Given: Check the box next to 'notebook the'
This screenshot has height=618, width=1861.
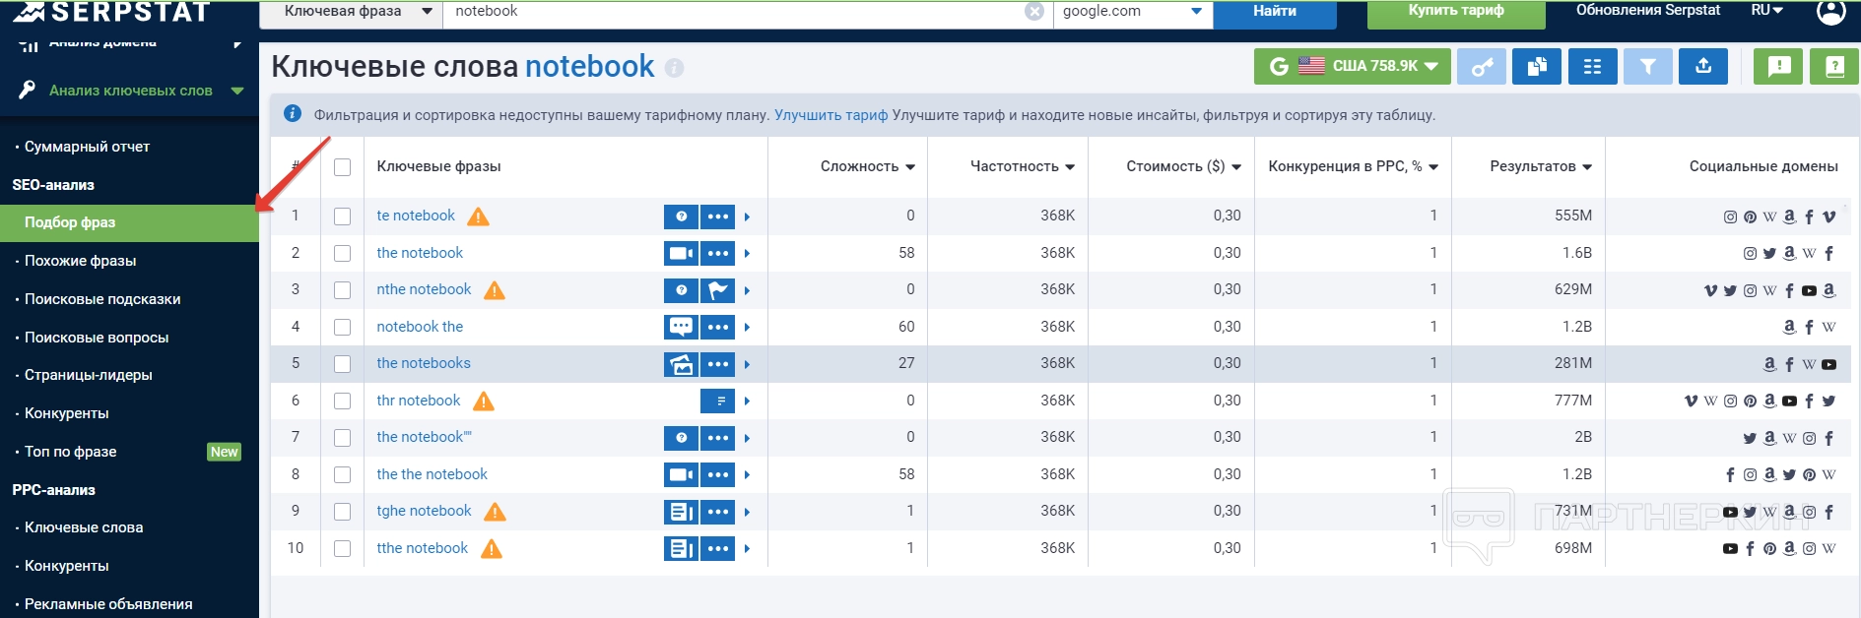Looking at the screenshot, I should coord(342,328).
